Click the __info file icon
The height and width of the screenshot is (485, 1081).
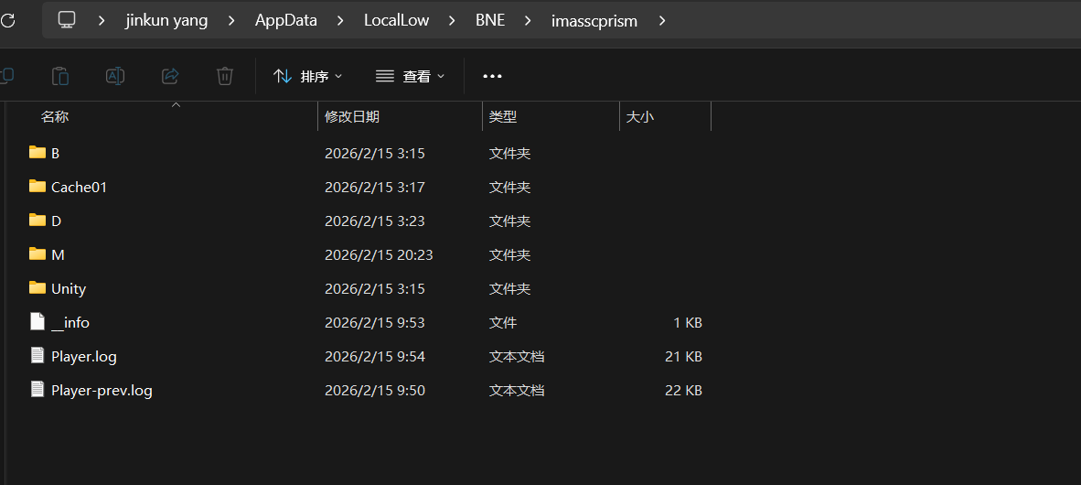[x=37, y=321]
